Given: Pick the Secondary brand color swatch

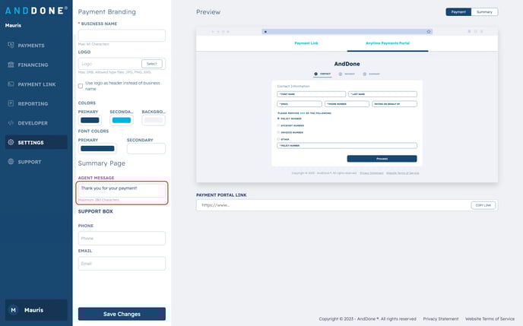Looking at the screenshot, I should (x=122, y=120).
